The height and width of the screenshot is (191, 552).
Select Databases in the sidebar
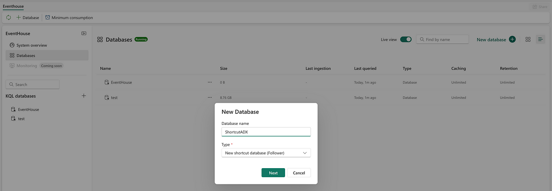tap(47, 56)
